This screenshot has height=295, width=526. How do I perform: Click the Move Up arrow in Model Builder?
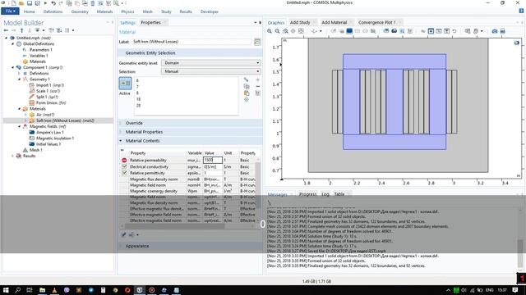pyautogui.click(x=22, y=30)
